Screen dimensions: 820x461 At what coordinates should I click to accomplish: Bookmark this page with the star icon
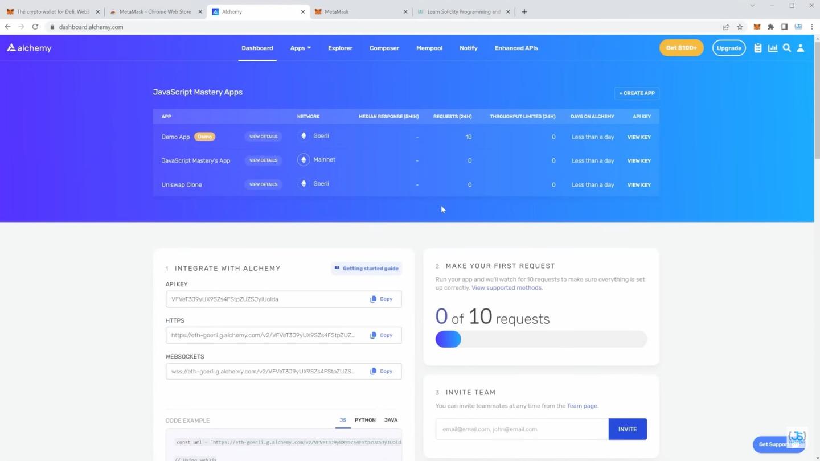click(740, 27)
